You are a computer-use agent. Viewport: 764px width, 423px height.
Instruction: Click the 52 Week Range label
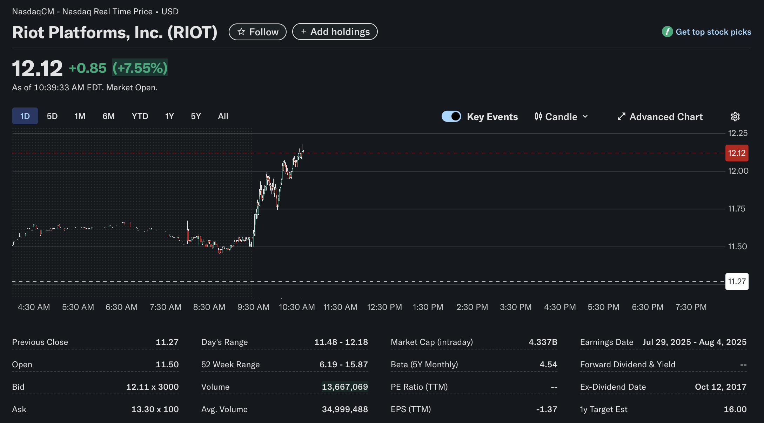point(230,365)
